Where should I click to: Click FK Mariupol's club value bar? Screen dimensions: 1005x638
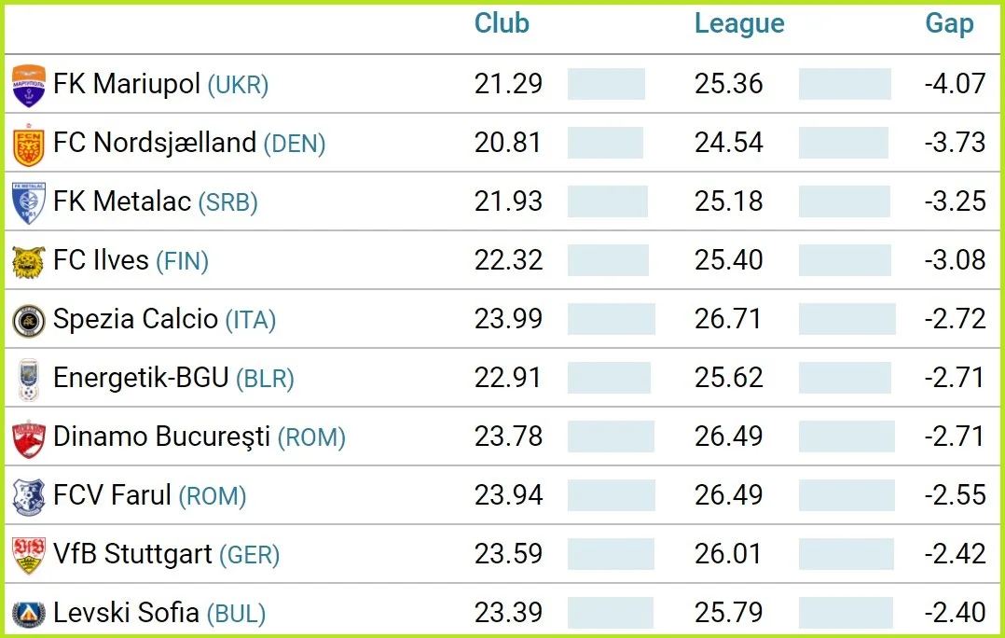click(x=606, y=84)
